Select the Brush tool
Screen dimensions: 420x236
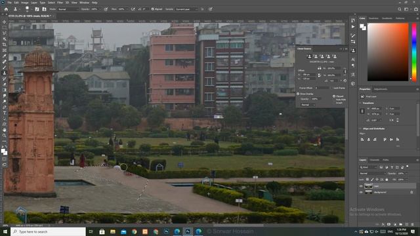[4, 67]
